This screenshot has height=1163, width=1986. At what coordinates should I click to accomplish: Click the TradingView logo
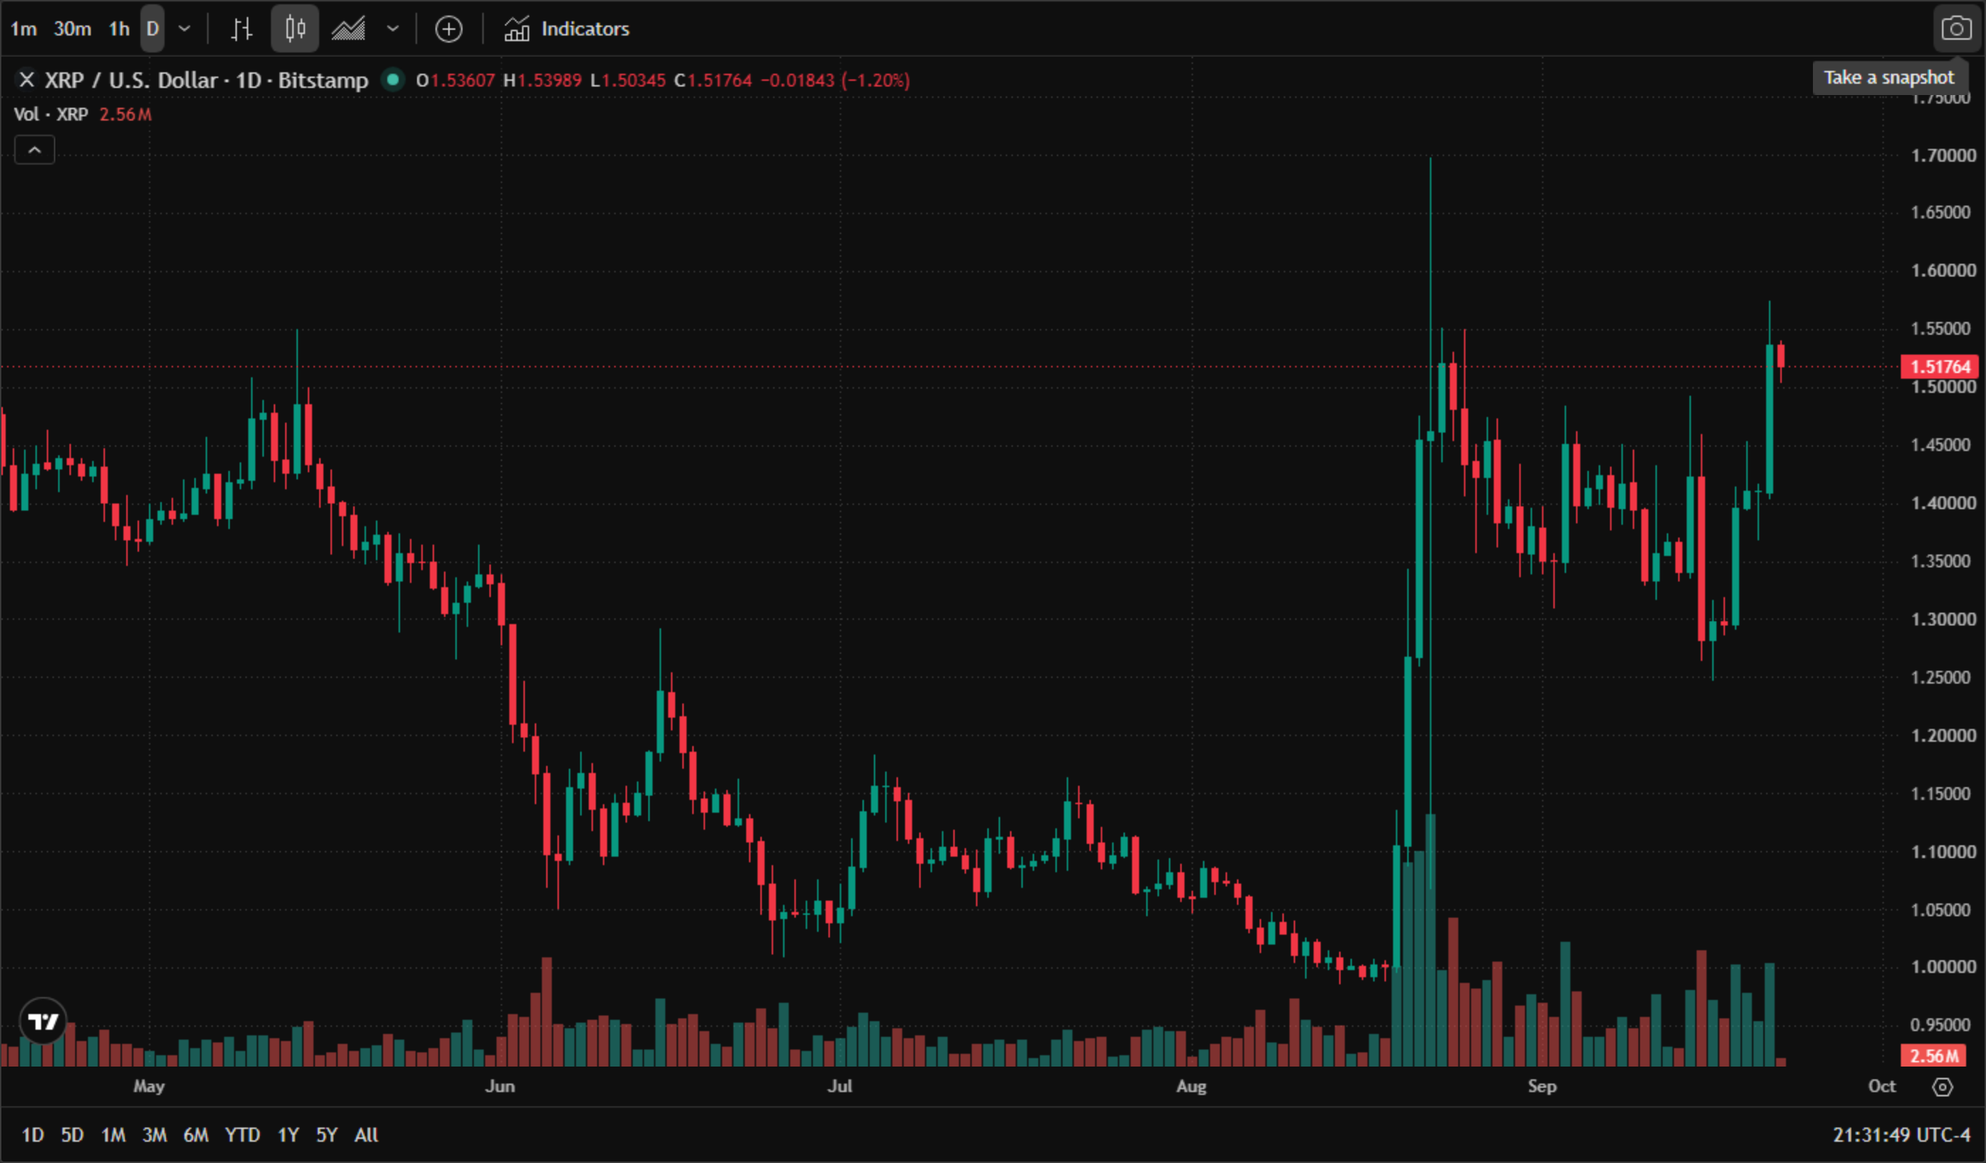[43, 1021]
